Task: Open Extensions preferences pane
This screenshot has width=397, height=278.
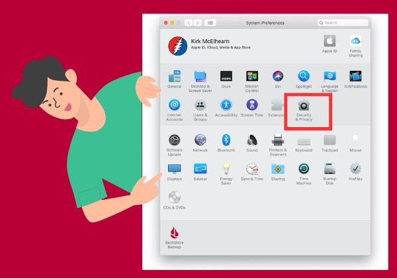Action: [277, 108]
